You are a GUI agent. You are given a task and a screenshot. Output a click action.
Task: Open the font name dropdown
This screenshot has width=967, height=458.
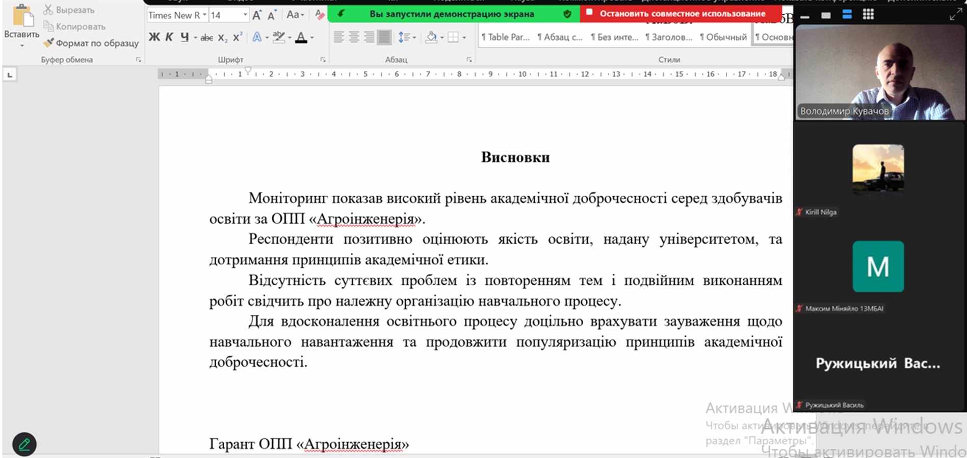pyautogui.click(x=204, y=15)
